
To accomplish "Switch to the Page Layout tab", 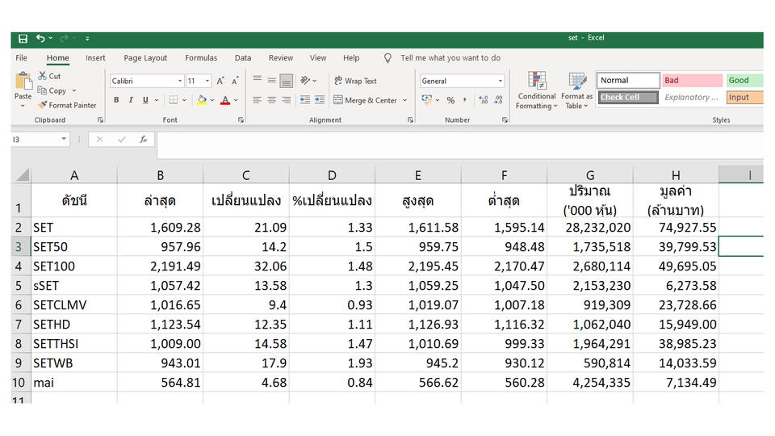I will 145,58.
